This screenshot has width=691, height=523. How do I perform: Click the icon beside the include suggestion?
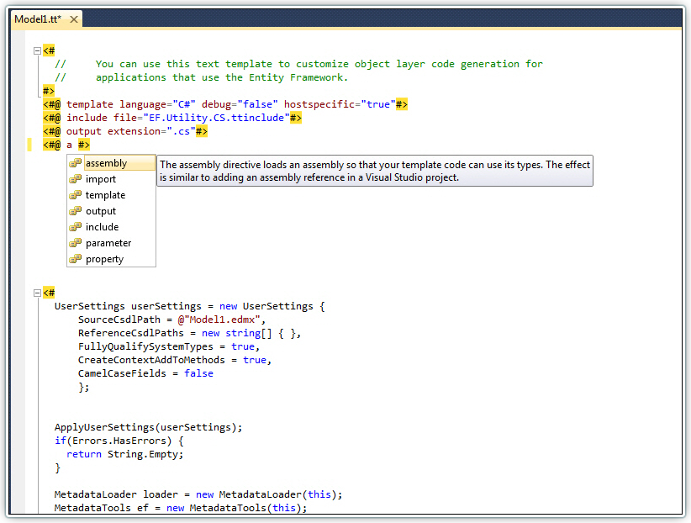point(76,227)
